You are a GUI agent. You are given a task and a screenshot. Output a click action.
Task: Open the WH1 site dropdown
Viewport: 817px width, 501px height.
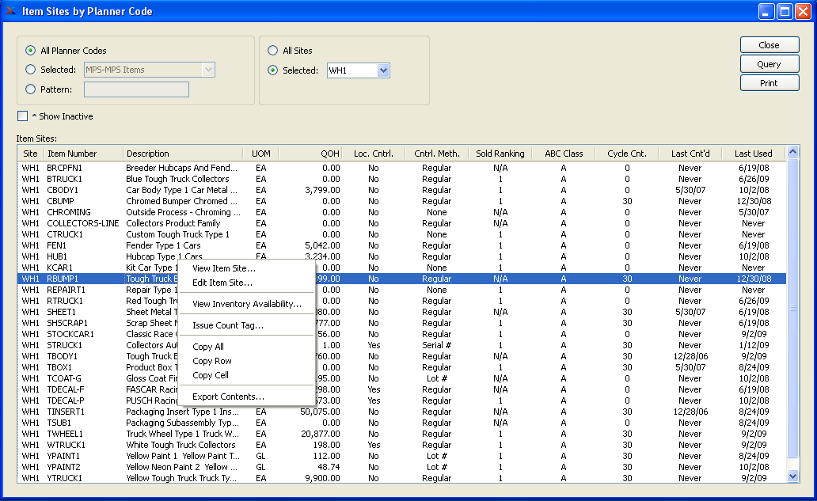[383, 70]
